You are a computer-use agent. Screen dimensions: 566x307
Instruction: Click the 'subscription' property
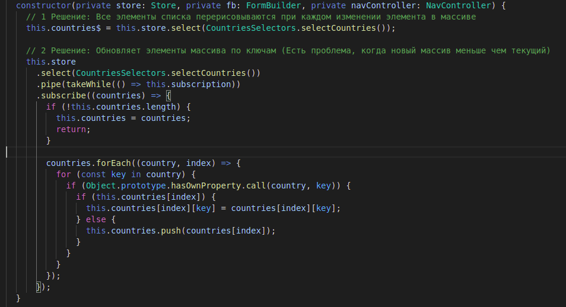coord(201,84)
